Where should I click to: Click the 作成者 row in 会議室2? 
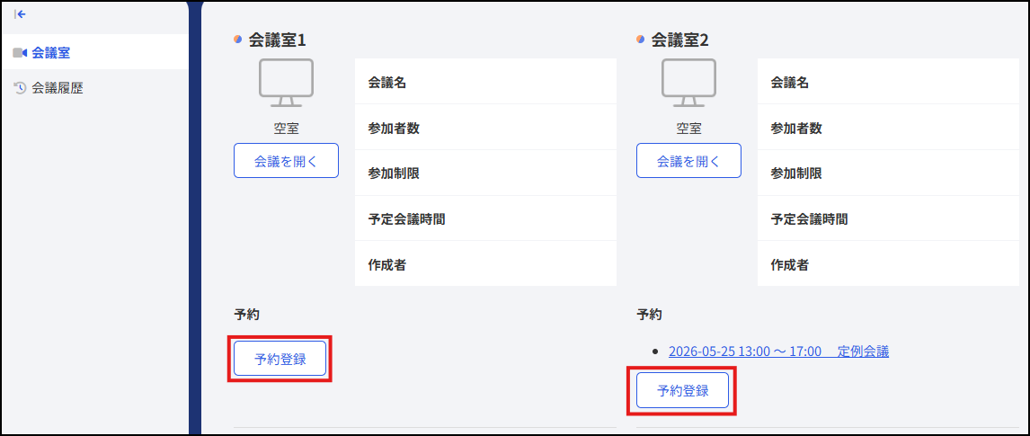tap(888, 264)
